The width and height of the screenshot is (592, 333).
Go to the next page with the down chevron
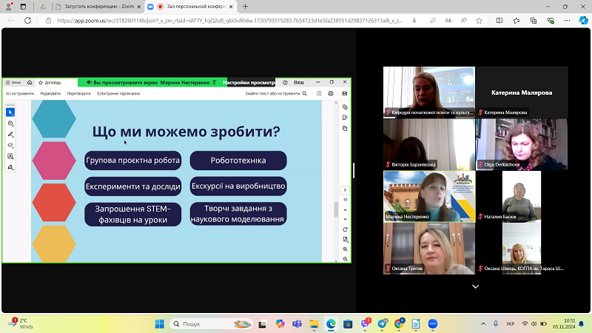click(345, 219)
